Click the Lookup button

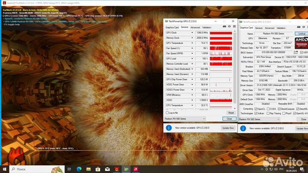[x=302, y=34]
